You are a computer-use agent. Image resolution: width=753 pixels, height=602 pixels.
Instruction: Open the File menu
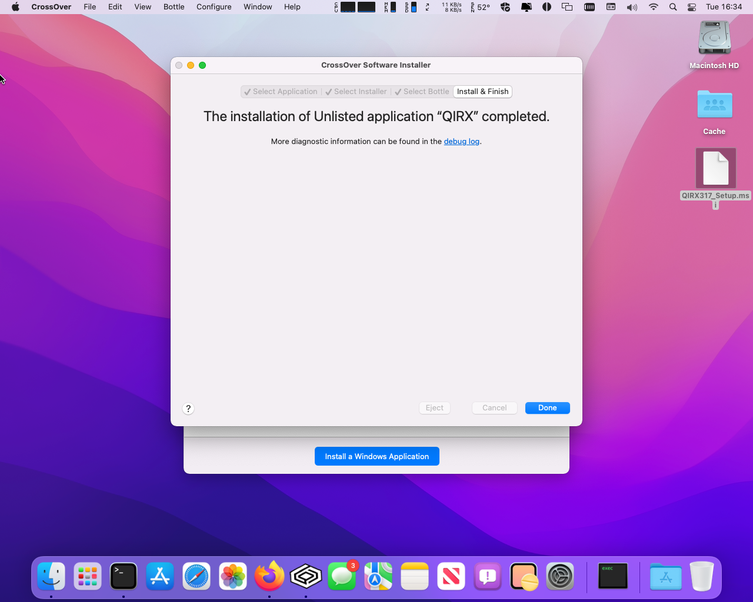[90, 7]
